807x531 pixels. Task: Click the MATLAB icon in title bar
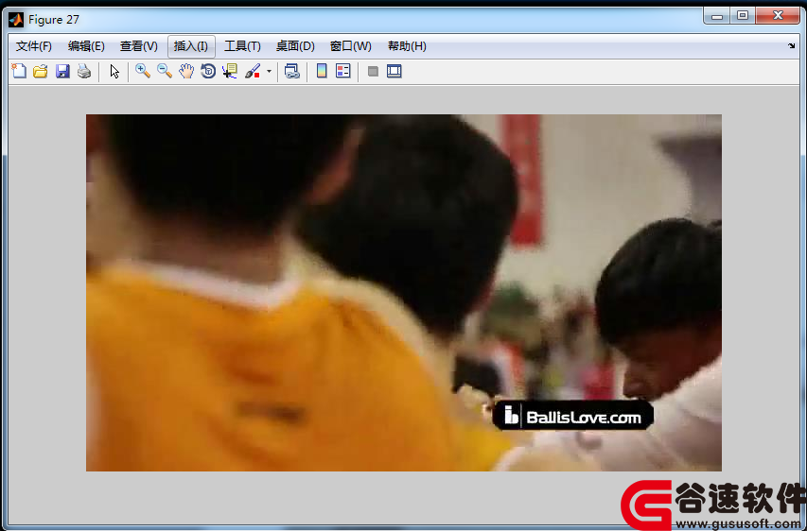16,20
